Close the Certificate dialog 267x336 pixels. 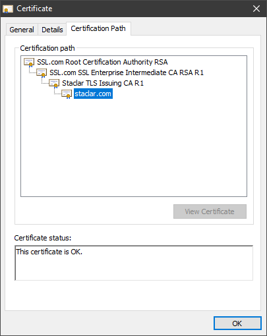pos(256,9)
